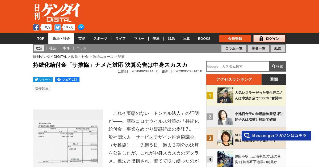This screenshot has height=167, width=319.
Task: Click the lock icon on login button
Action: point(261,38)
